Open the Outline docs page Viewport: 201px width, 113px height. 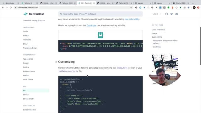pyautogui.click(x=26, y=67)
